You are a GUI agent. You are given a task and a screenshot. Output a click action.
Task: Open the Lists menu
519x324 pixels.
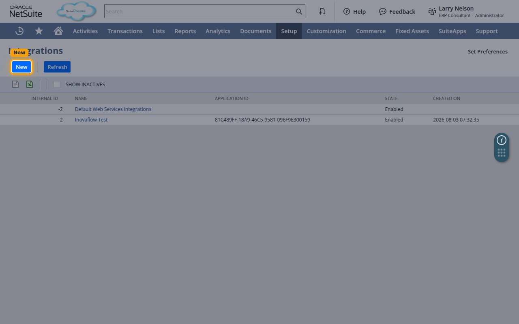159,31
